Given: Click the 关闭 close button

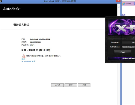Looking at the screenshot, I should click(84, 85).
